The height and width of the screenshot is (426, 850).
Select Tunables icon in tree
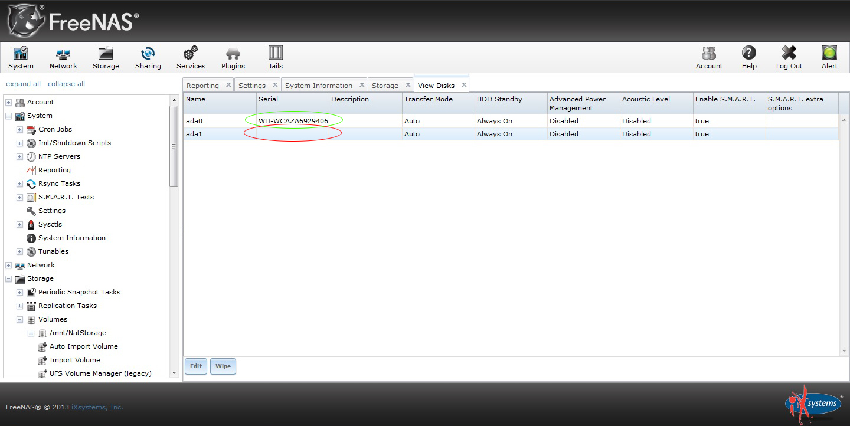coord(31,251)
